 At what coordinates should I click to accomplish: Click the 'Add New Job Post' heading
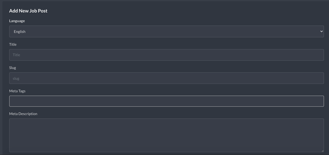click(x=28, y=11)
